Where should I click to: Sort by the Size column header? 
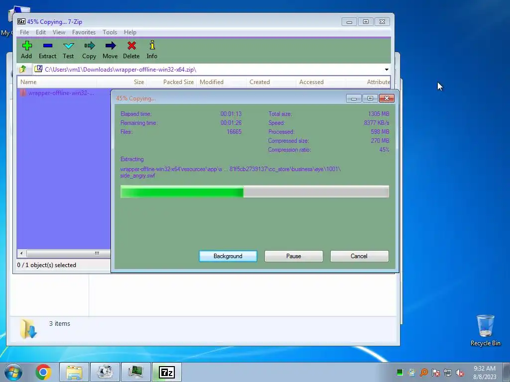coord(122,82)
